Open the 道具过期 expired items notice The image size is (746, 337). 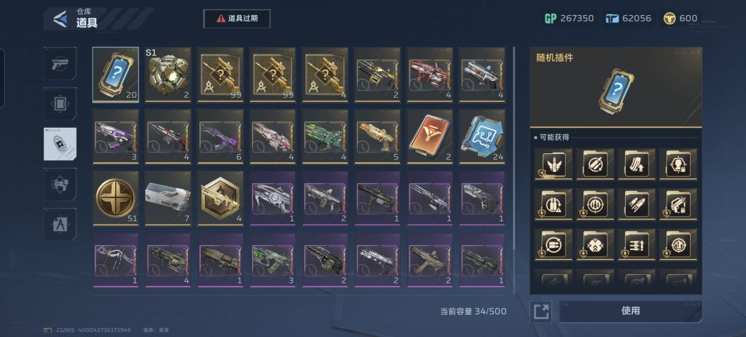[237, 19]
